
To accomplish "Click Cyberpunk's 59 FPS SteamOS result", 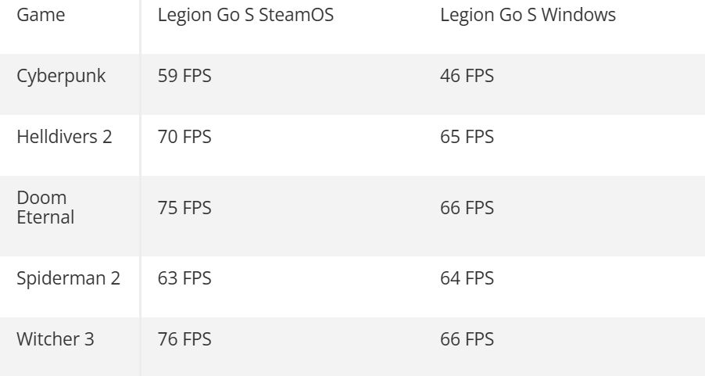I will (184, 77).
